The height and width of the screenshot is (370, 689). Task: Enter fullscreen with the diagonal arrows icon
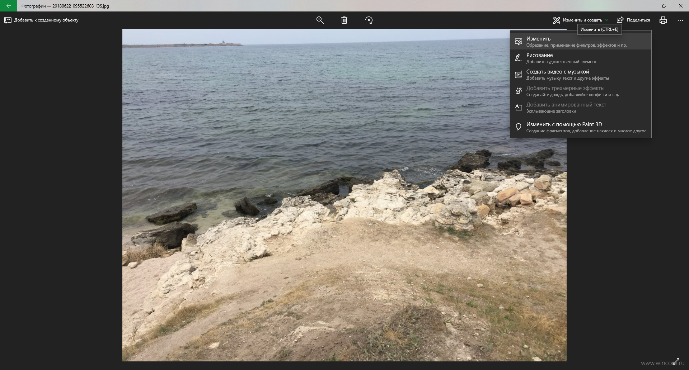point(676,361)
